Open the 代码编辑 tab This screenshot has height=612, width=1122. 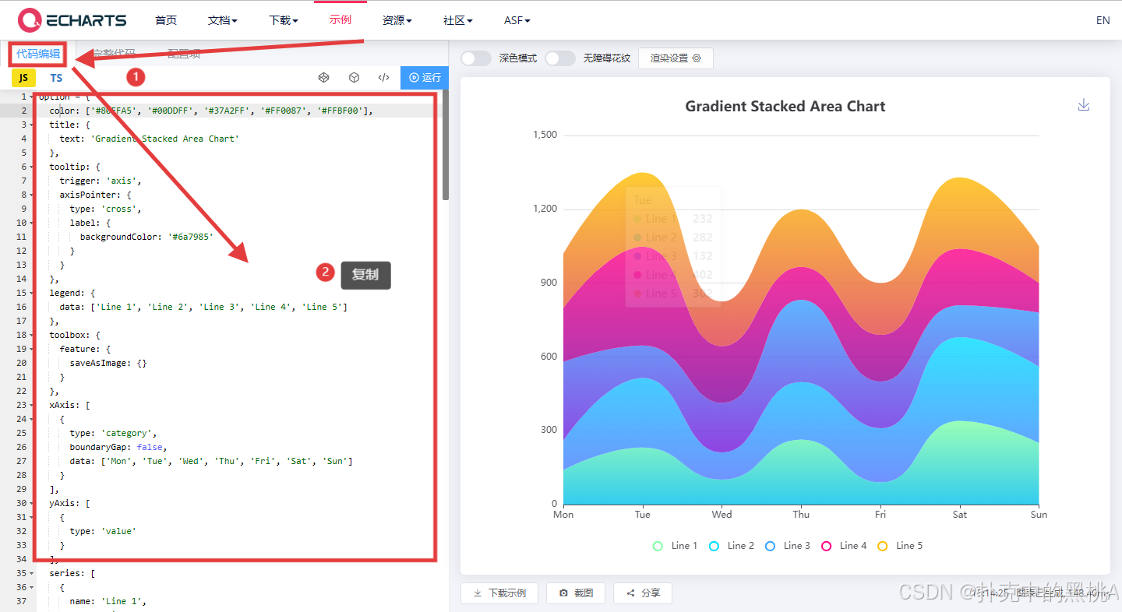pyautogui.click(x=38, y=54)
